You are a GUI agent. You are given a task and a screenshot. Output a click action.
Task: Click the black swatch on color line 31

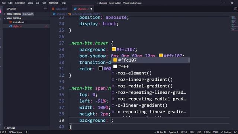pos(100,68)
